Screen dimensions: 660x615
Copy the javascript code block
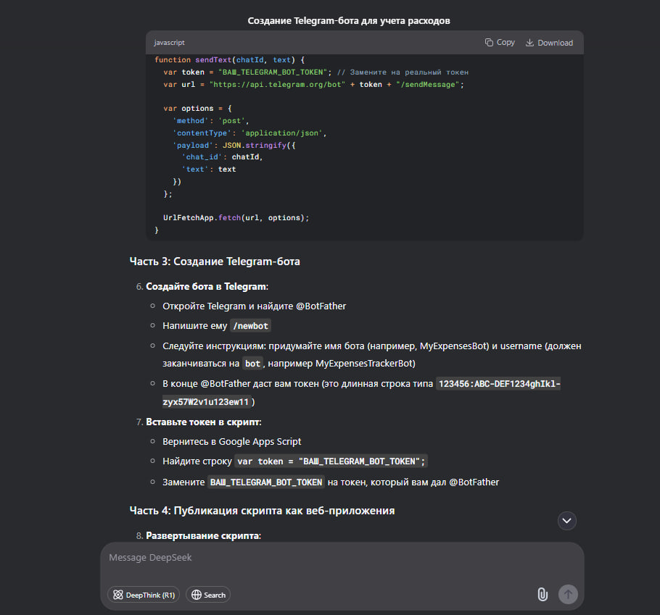(500, 43)
